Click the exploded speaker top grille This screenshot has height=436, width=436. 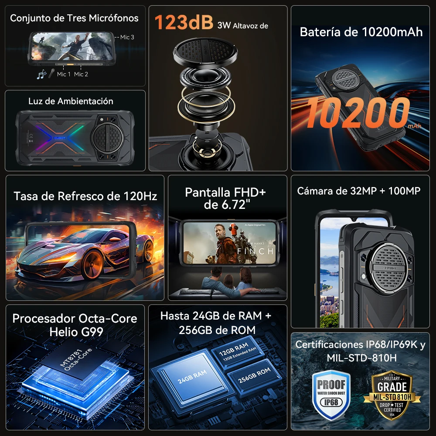[205, 52]
